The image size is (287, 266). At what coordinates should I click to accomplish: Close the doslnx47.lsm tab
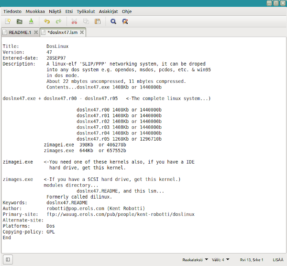tap(82, 33)
